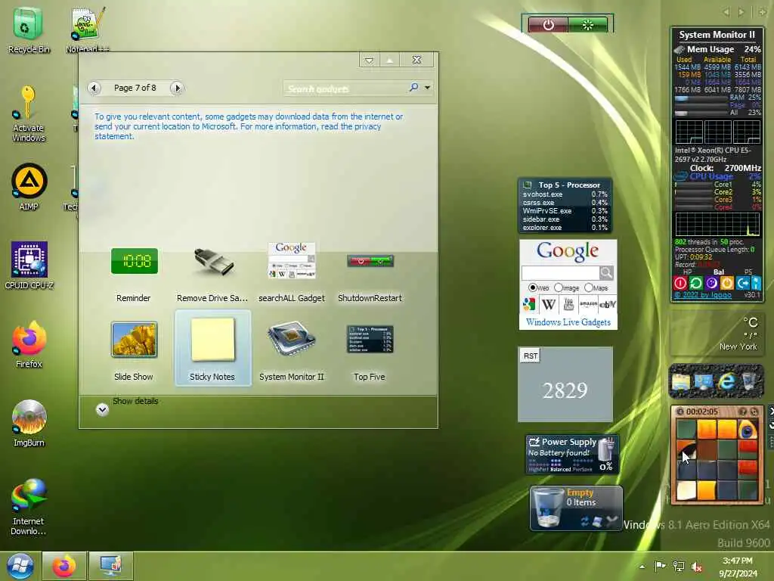Go to next page of gadget gallery
The width and height of the screenshot is (774, 581).
point(177,88)
